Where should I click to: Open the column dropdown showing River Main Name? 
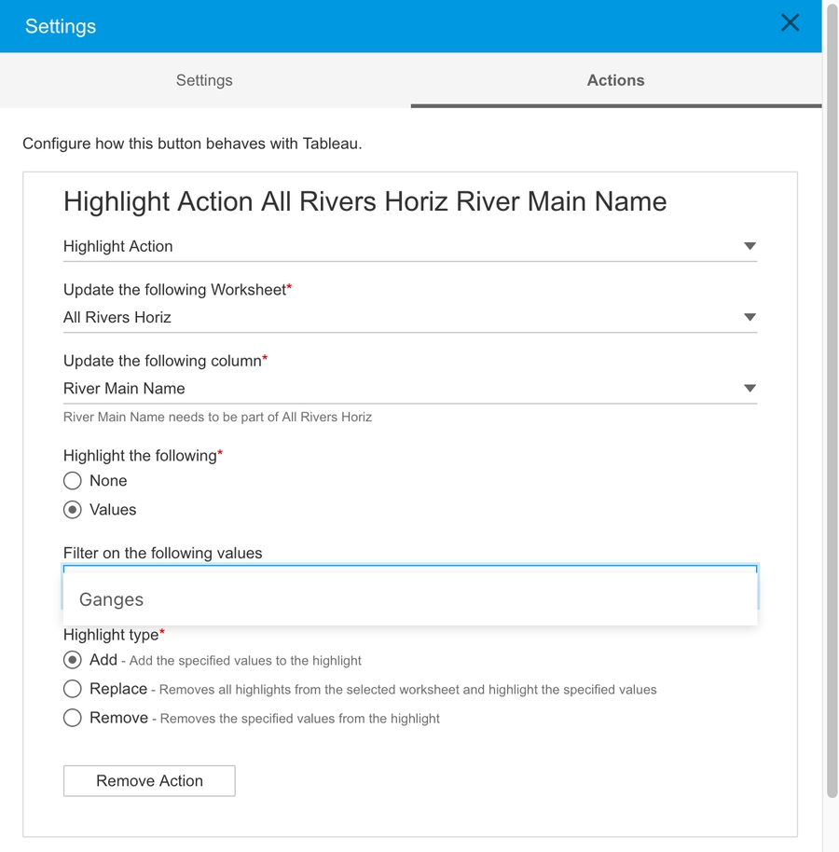tap(401, 389)
